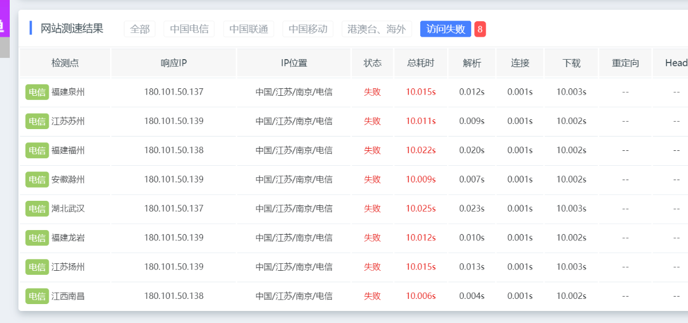The width and height of the screenshot is (688, 323).
Task: Click the 电信 badge beside 福建龙岩
Action: click(37, 238)
